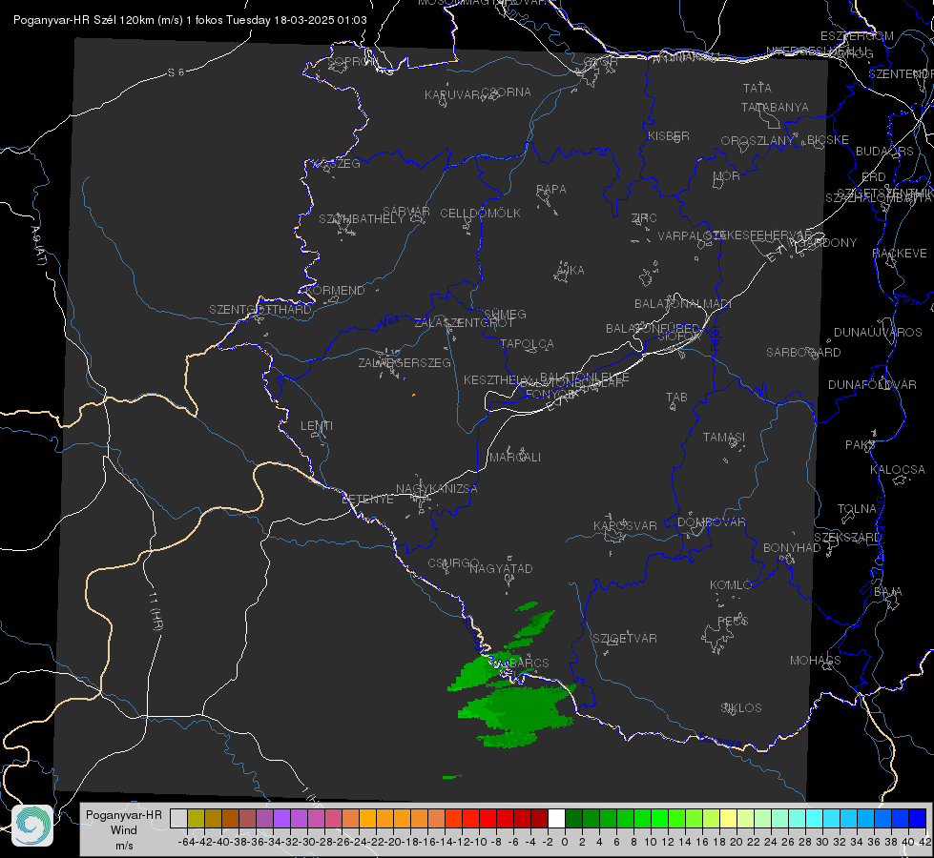Click the large green wind echo south of Barcs
934x858 pixels.
(515, 711)
